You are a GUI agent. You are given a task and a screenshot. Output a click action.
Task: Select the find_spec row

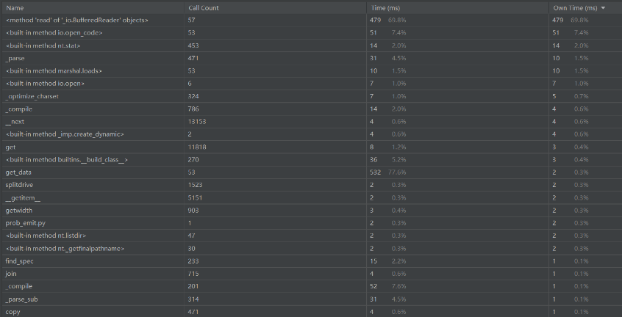[311, 260]
